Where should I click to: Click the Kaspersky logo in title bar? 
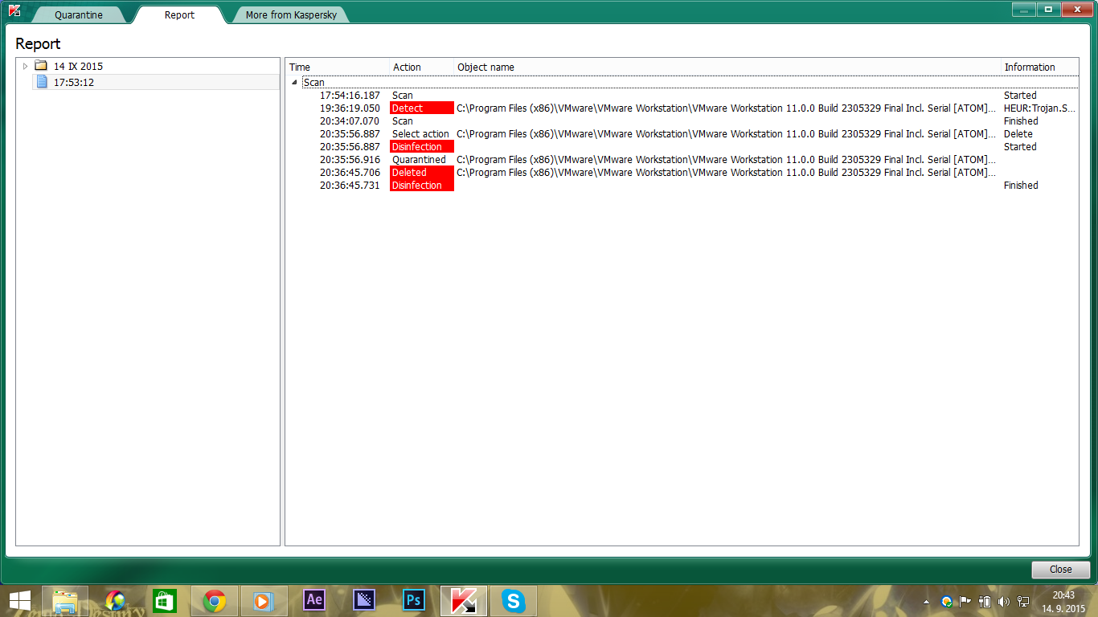pos(14,10)
